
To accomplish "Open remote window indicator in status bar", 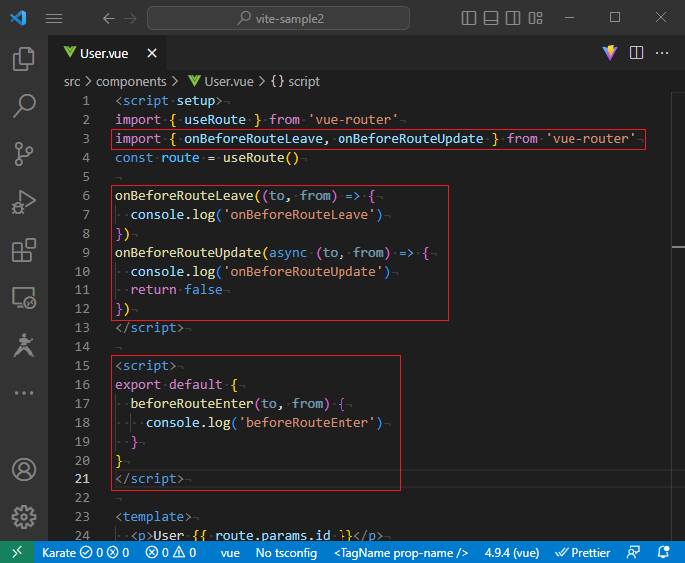I will click(x=17, y=552).
